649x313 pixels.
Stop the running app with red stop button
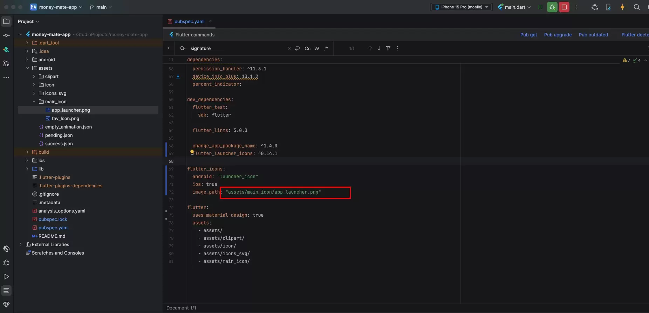pyautogui.click(x=564, y=7)
